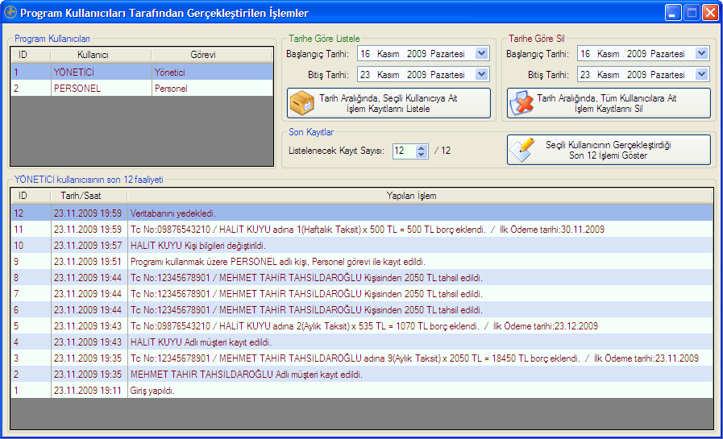Close the window with red X
723x439 pixels.
(x=710, y=12)
